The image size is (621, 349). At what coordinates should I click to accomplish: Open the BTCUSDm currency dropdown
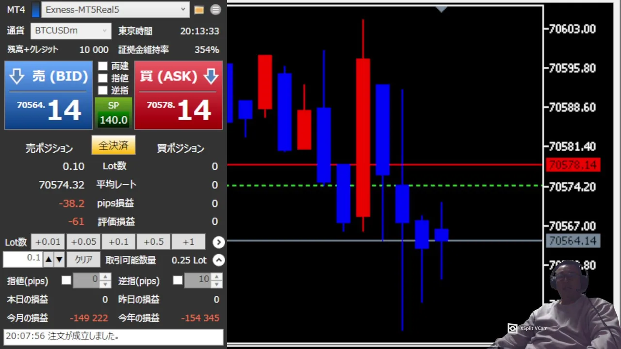click(71, 31)
